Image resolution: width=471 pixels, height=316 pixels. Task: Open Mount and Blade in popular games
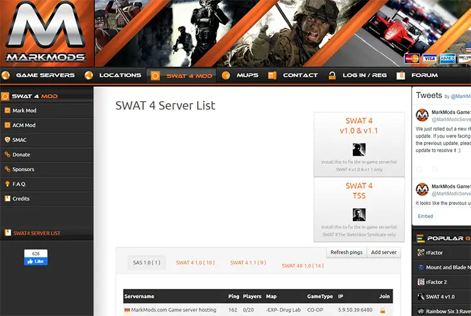(x=448, y=268)
